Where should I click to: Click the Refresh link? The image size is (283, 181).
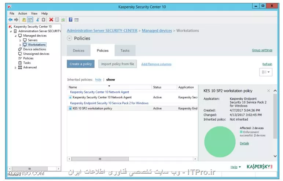[267, 64]
